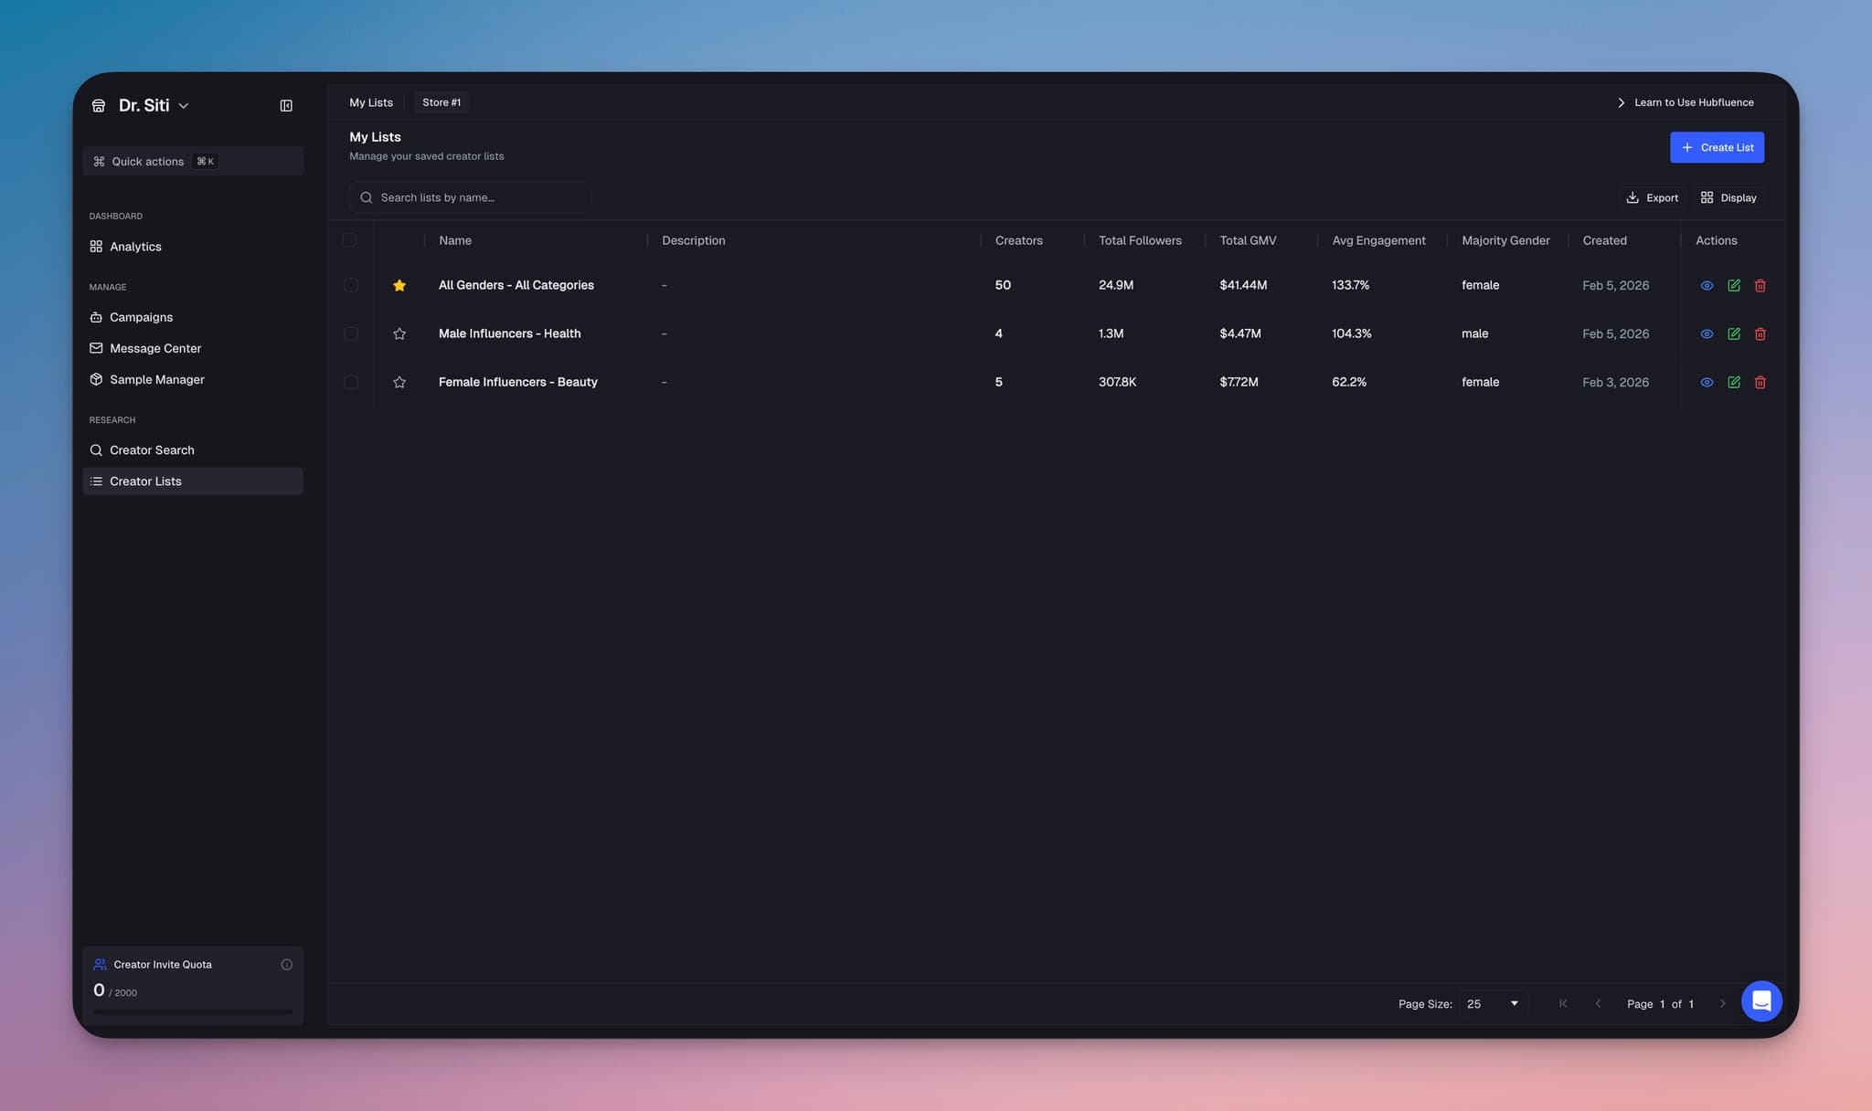Open the Message Center
The image size is (1872, 1111).
point(155,348)
